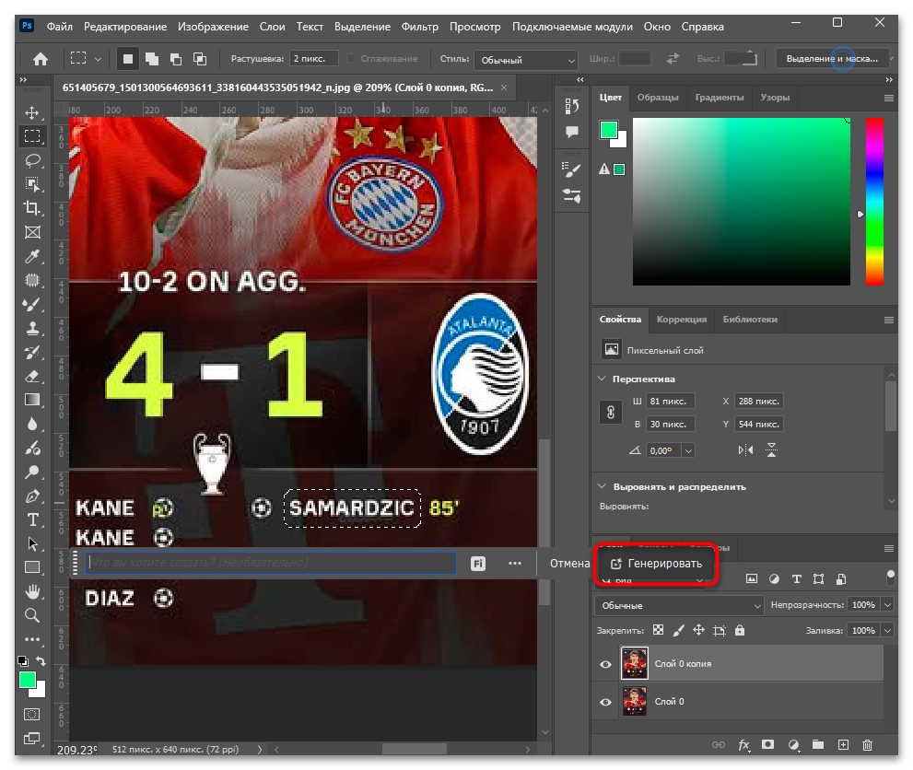
Task: Add layer mask icon in Layers panel
Action: click(768, 744)
